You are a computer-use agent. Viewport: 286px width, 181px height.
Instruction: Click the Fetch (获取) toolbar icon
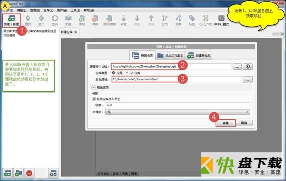(x=124, y=20)
